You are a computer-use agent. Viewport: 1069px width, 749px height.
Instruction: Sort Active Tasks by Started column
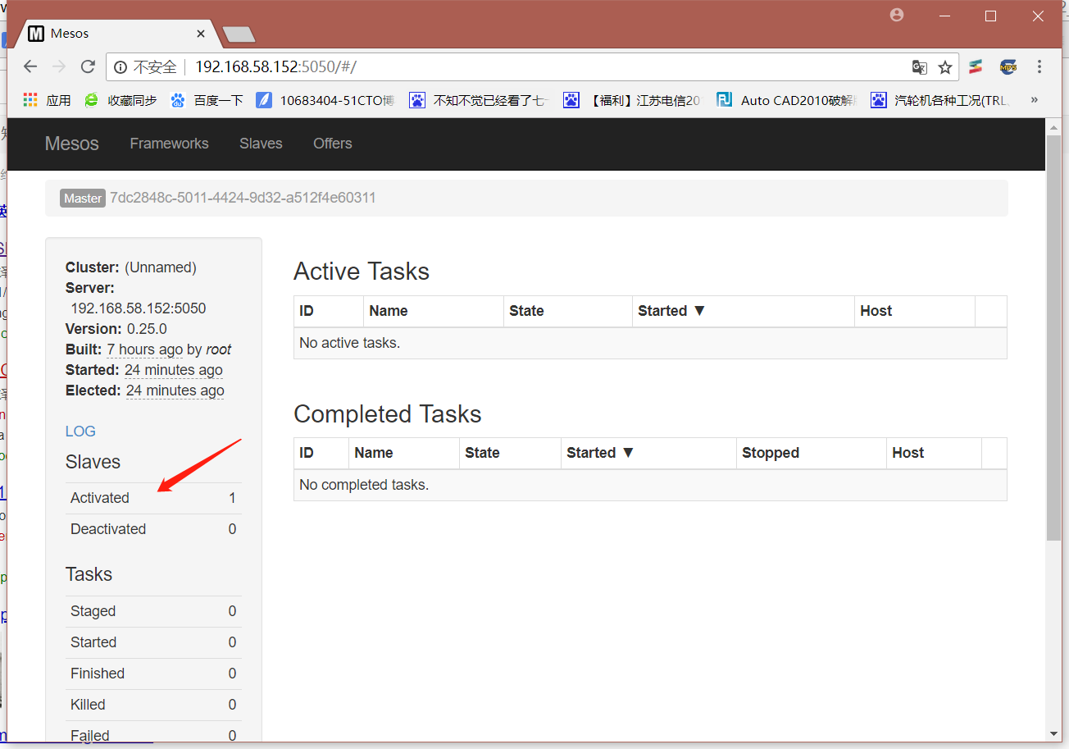[744, 311]
